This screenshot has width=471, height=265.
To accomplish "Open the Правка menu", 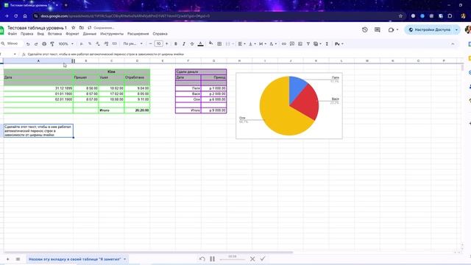I will [26, 34].
